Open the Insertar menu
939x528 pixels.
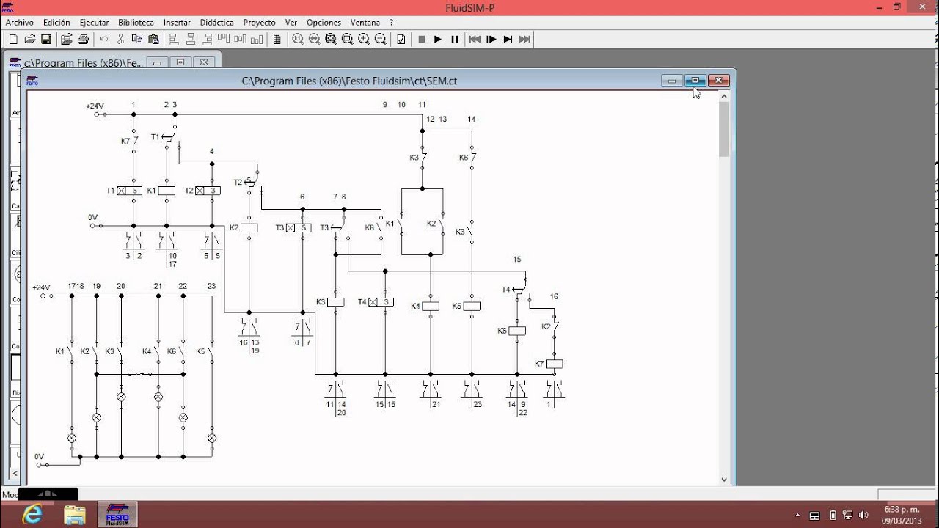tap(177, 23)
